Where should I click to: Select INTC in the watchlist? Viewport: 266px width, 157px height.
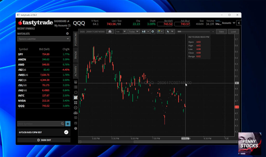point(44,96)
